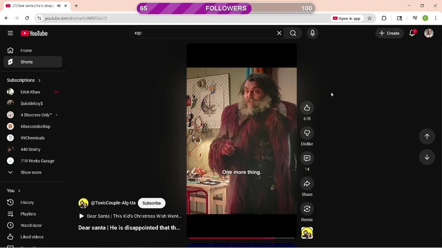Bookmark this page with the star
Viewport: 442px width, 248px height.
tap(369, 18)
